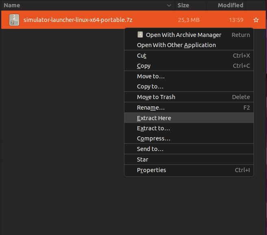The image size is (267, 235).
Task: Select Copy from context menu
Action: pos(143,66)
